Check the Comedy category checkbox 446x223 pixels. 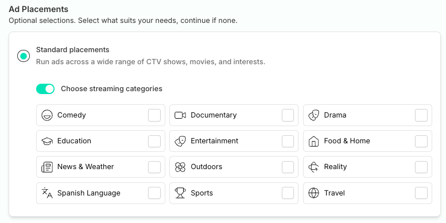pyautogui.click(x=154, y=115)
